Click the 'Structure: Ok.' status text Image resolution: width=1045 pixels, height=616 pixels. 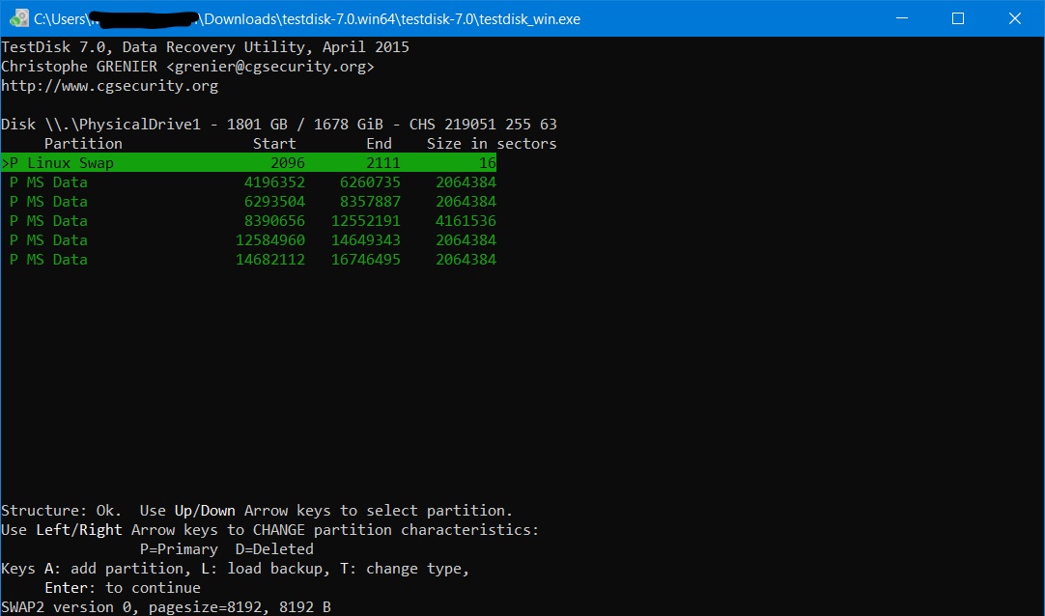tap(61, 511)
